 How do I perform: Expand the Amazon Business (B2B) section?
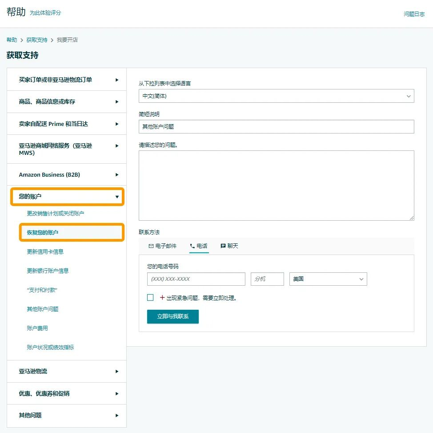click(x=67, y=175)
